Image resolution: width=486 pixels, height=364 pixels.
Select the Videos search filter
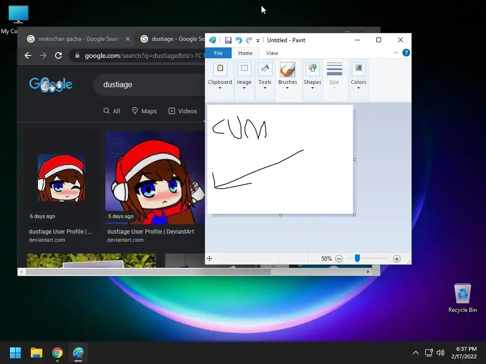click(183, 111)
